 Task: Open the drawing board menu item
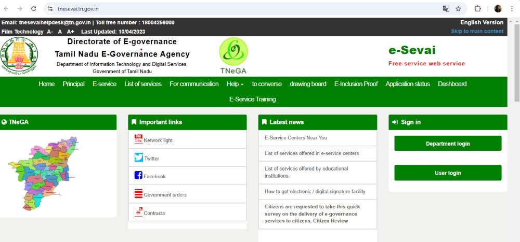[x=308, y=84]
